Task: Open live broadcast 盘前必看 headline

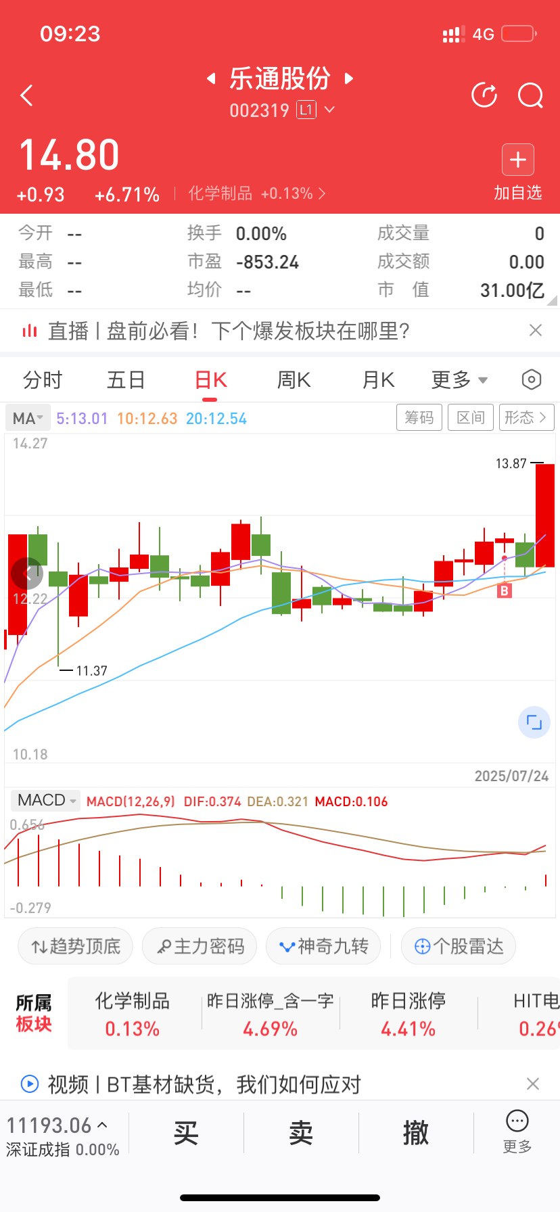Action: click(229, 331)
